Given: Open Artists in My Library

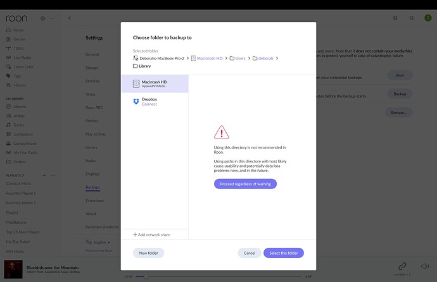Looking at the screenshot, I should (19, 116).
